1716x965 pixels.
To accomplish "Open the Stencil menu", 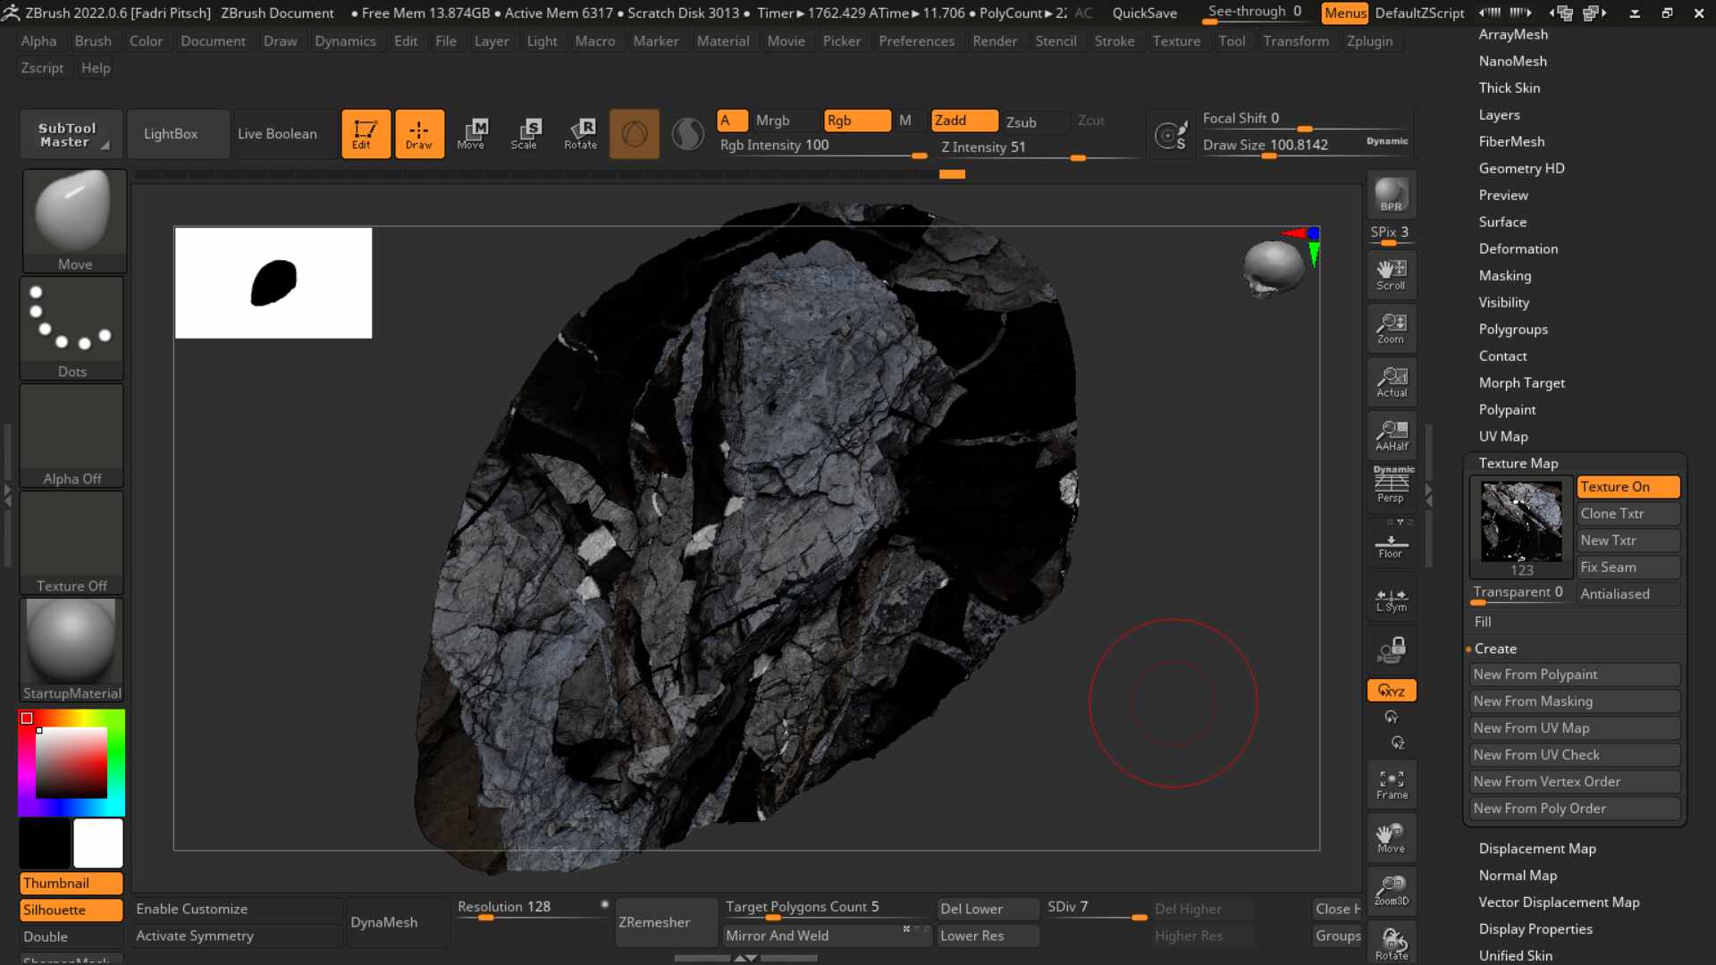I will coord(1056,40).
